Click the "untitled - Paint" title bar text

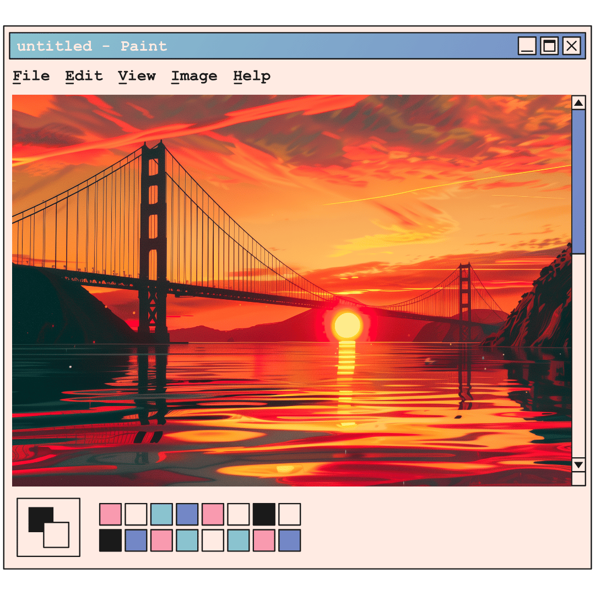tap(92, 46)
